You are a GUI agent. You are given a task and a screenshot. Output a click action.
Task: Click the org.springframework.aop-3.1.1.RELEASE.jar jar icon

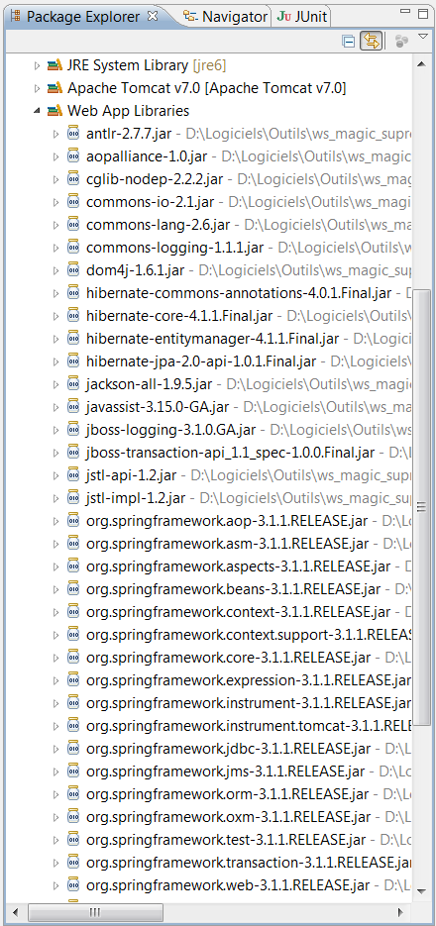coord(73,521)
